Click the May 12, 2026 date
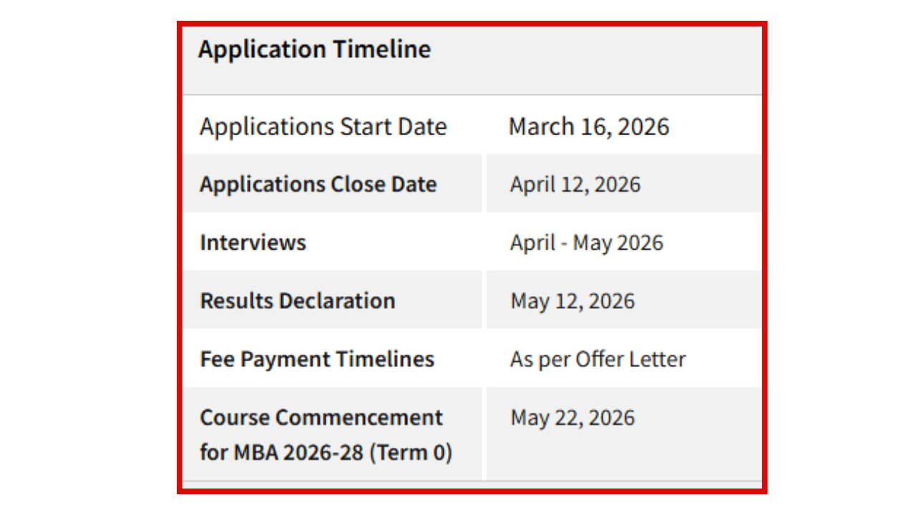The width and height of the screenshot is (916, 515). pos(572,300)
